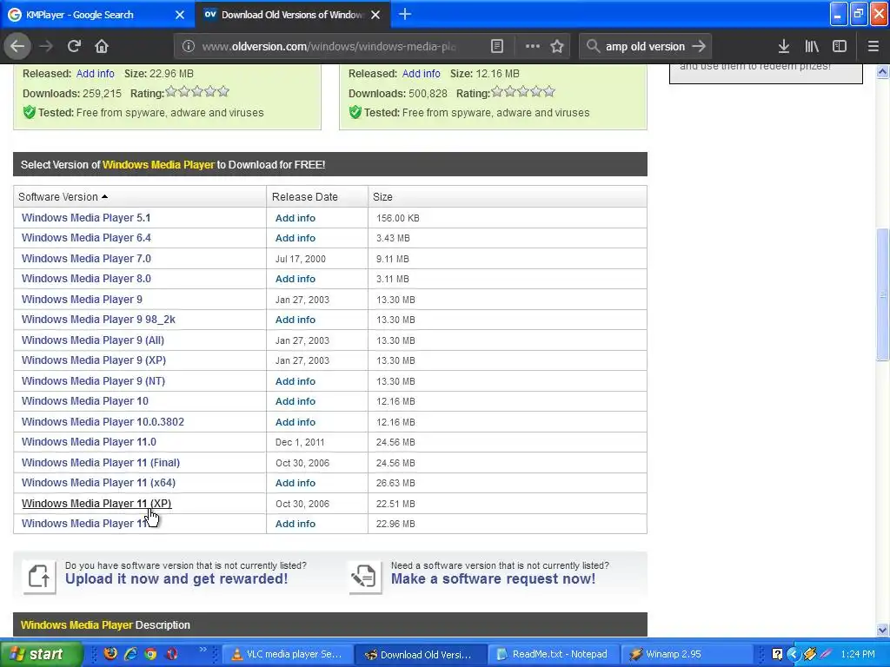Toggle the browser sidebar
This screenshot has height=667, width=890.
click(840, 47)
